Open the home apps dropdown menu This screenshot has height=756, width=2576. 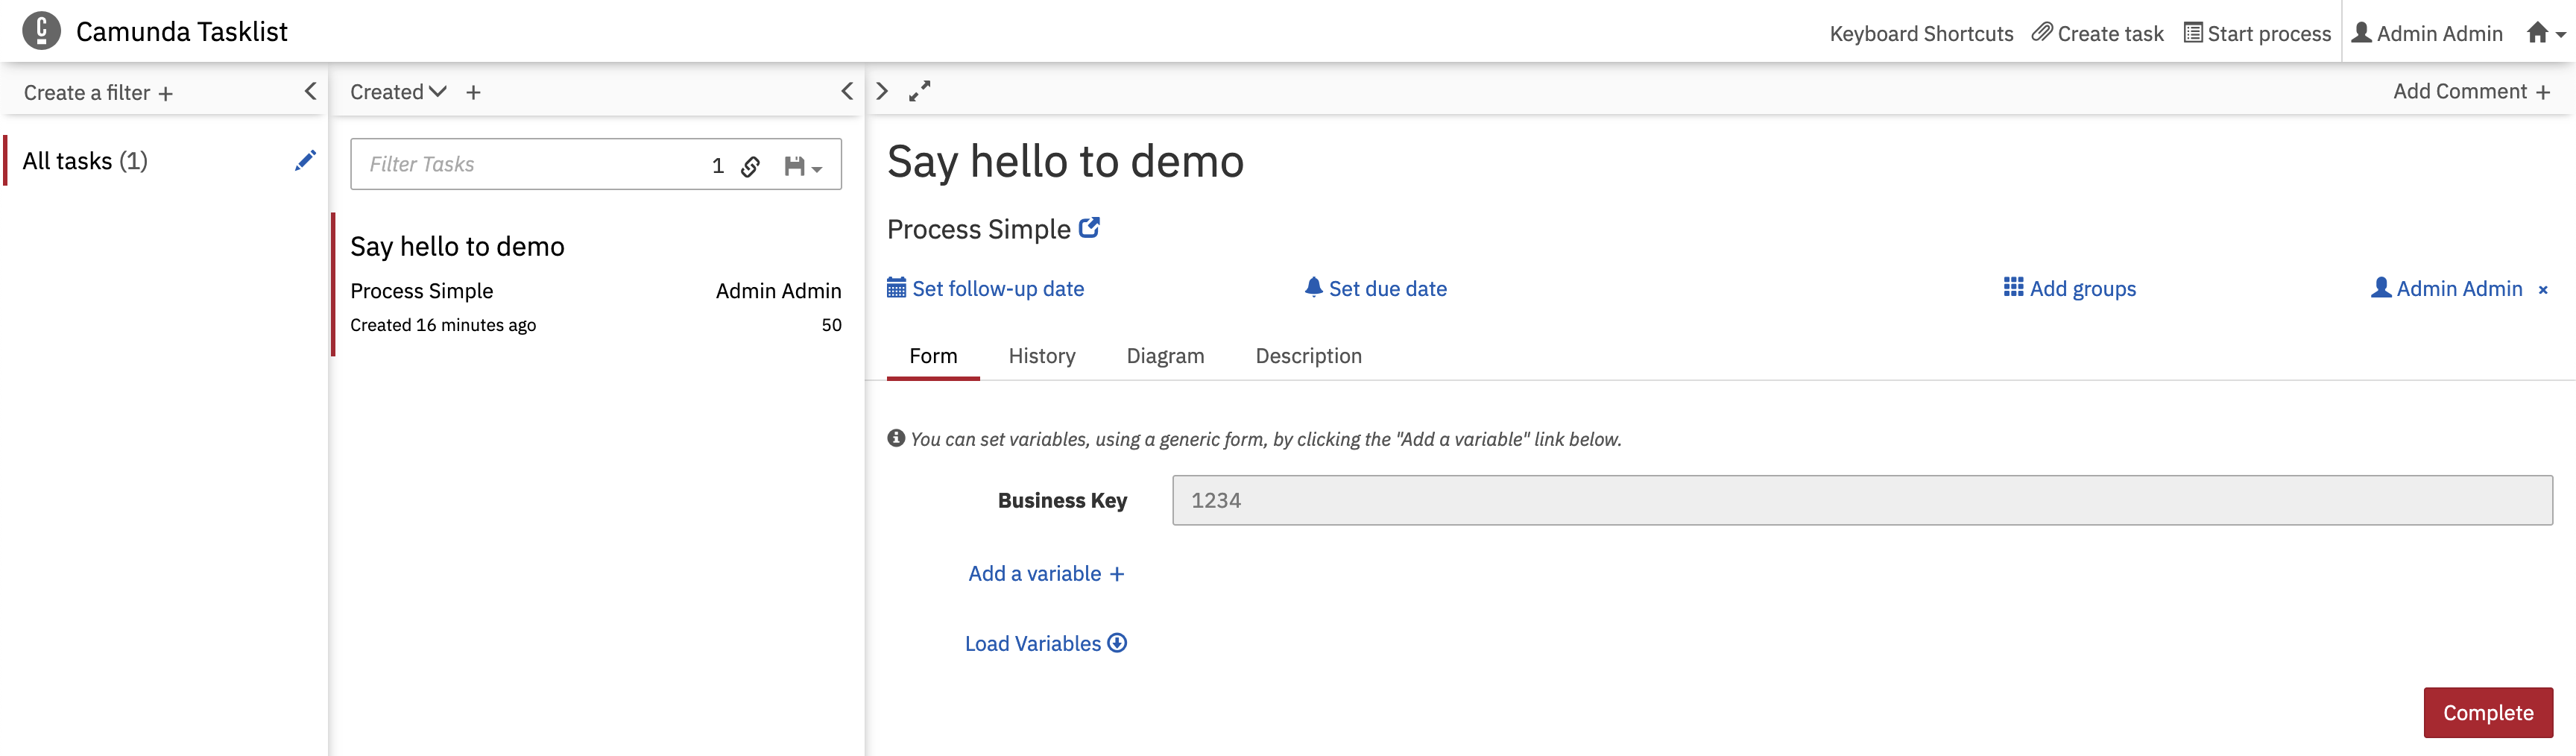(2545, 33)
